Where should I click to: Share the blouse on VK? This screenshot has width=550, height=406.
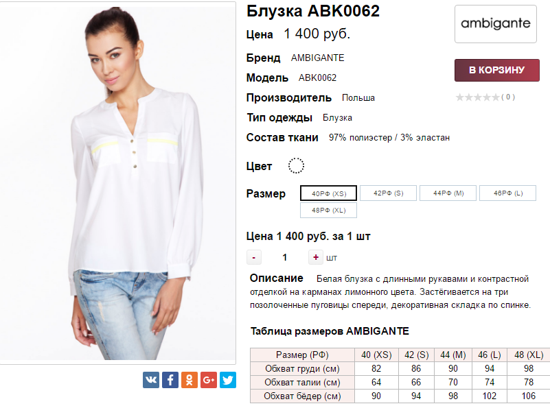pyautogui.click(x=151, y=380)
